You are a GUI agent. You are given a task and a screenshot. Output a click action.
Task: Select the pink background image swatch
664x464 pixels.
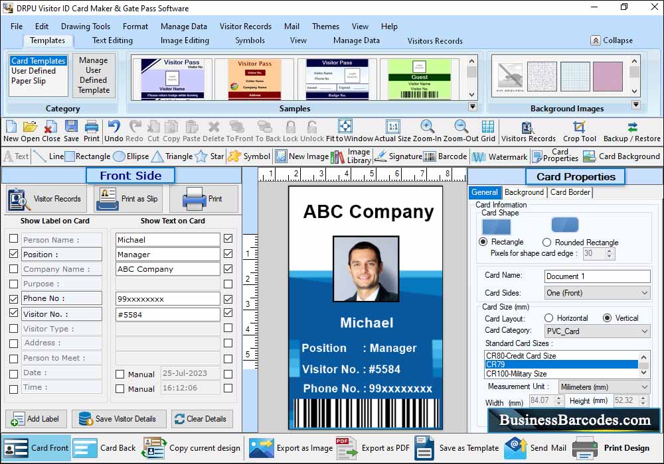tap(608, 76)
